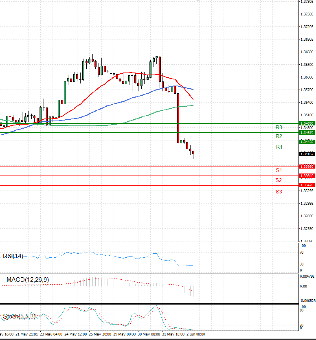This screenshot has height=340, width=316.
Task: Select the green 1.34450 price tag
Action: tap(307, 142)
